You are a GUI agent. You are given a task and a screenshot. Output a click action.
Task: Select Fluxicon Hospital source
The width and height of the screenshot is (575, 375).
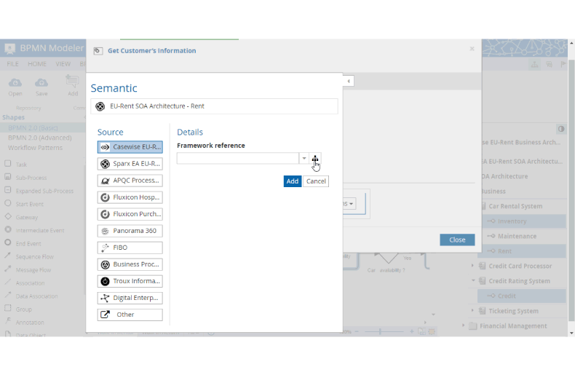coord(130,197)
